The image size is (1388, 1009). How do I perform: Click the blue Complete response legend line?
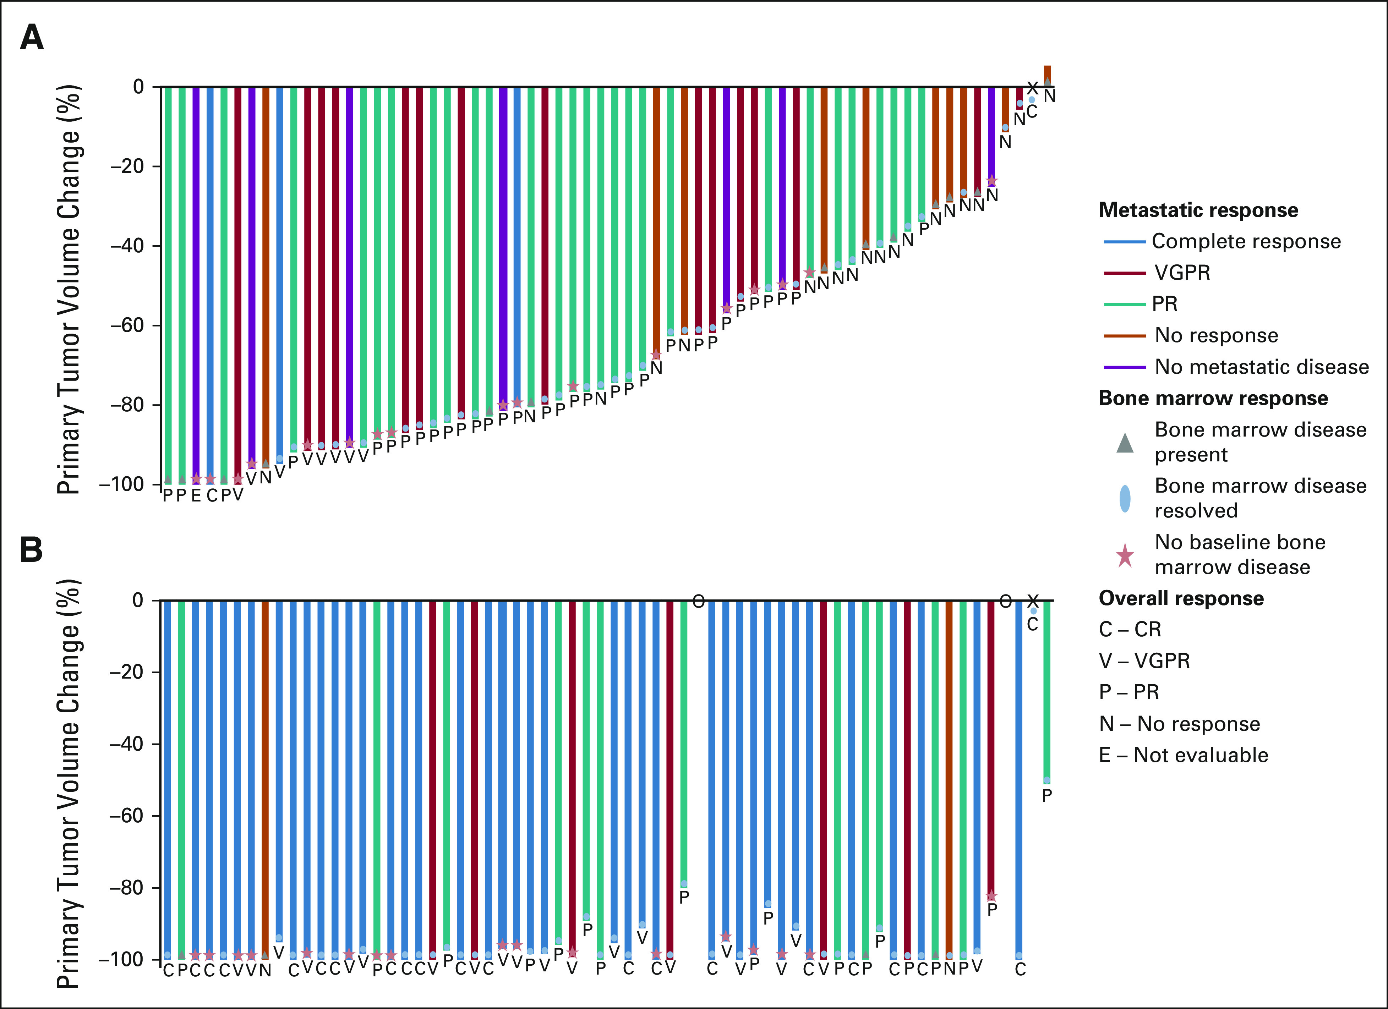pos(1125,242)
